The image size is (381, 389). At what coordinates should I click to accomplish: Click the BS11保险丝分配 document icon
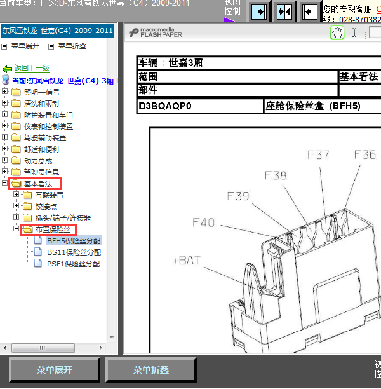coord(38,252)
